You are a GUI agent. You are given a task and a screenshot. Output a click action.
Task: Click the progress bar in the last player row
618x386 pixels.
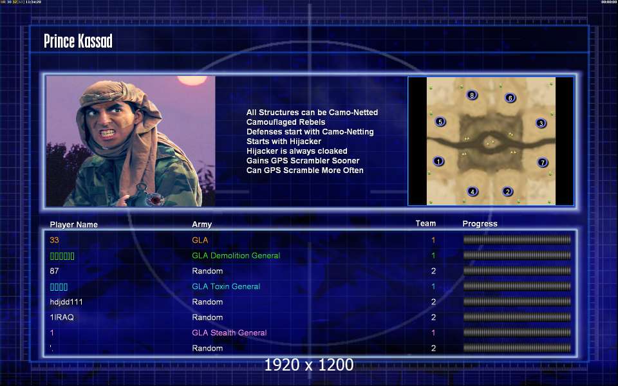(x=517, y=348)
